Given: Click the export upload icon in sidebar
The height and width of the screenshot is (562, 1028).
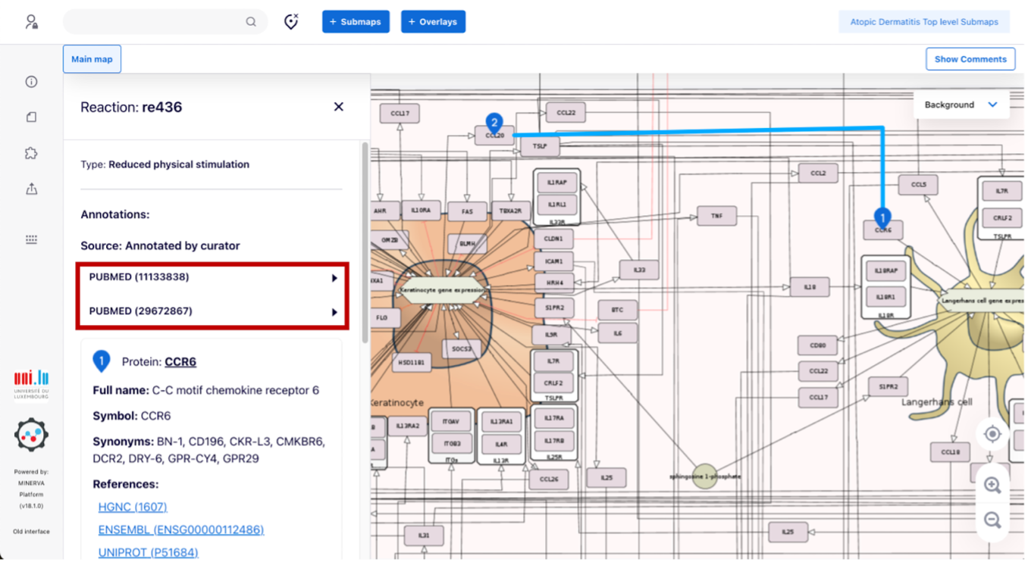Looking at the screenshot, I should pos(31,189).
